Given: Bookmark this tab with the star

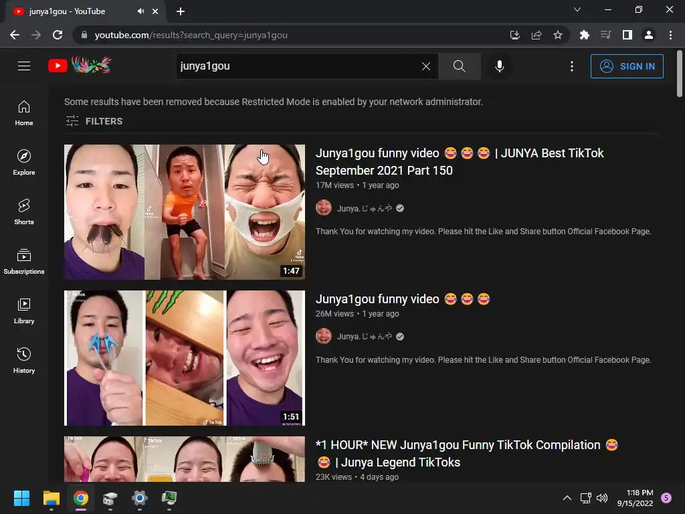Looking at the screenshot, I should [x=558, y=35].
